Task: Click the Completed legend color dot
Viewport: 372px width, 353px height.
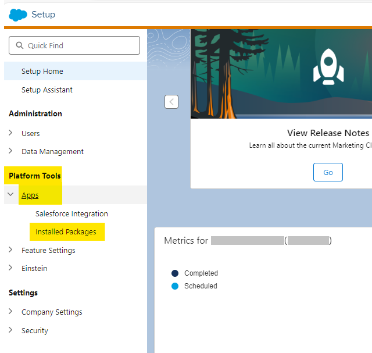Action: 175,273
